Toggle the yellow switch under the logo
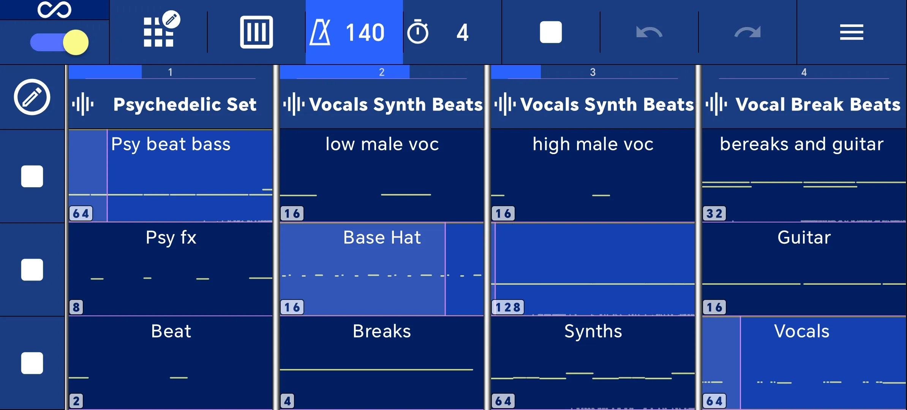The image size is (907, 410). click(x=59, y=42)
